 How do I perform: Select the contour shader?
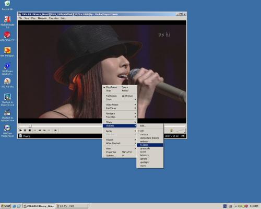pyautogui.click(x=150, y=134)
